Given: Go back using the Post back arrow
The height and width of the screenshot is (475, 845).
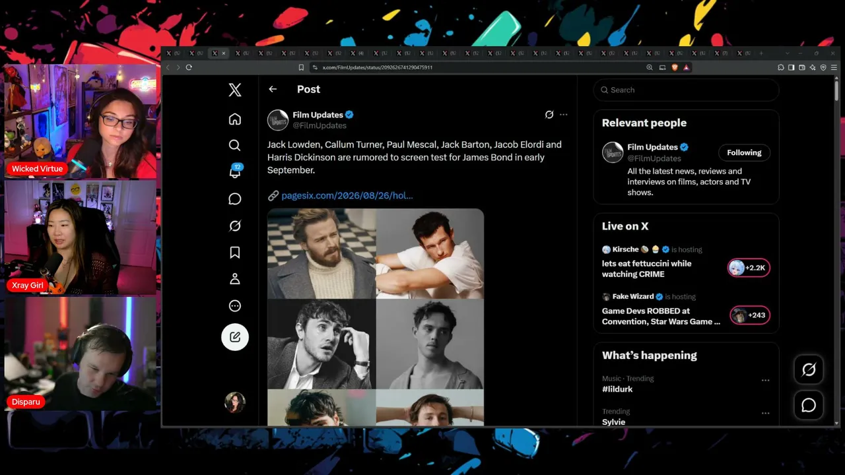Looking at the screenshot, I should pyautogui.click(x=273, y=89).
